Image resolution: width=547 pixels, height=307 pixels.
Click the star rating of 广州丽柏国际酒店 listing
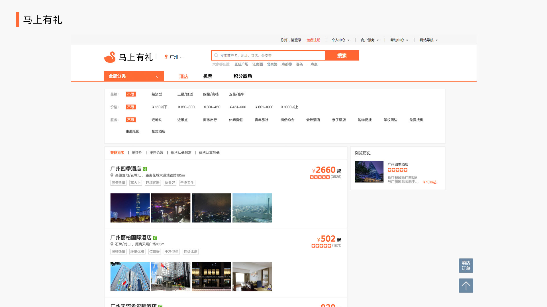[x=321, y=246]
